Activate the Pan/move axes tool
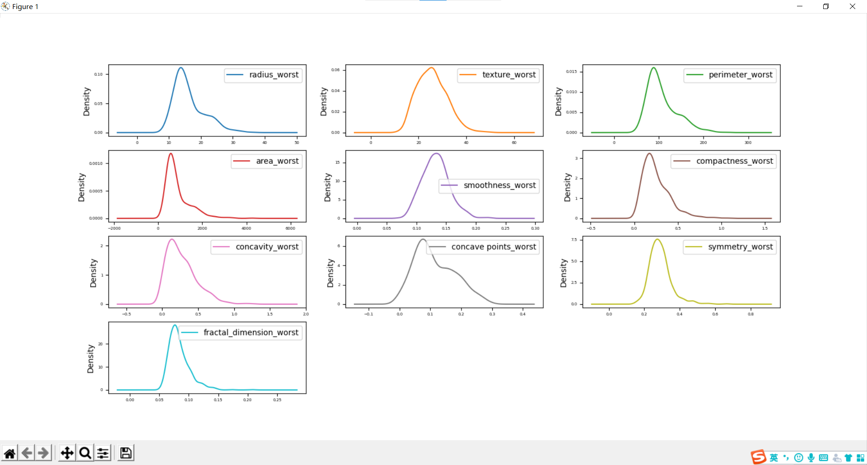867x465 pixels. pos(67,453)
